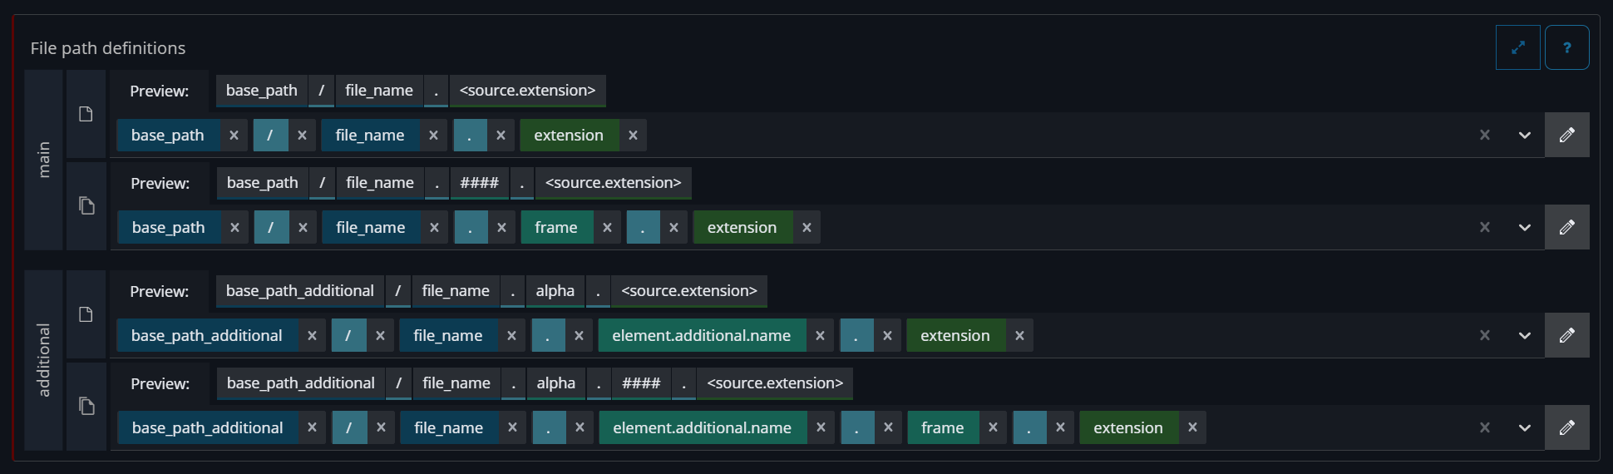This screenshot has height=474, width=1613.
Task: Click single-file icon in the main section
Action: (86, 114)
